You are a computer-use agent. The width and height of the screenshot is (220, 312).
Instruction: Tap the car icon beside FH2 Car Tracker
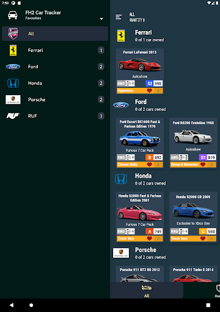click(13, 15)
